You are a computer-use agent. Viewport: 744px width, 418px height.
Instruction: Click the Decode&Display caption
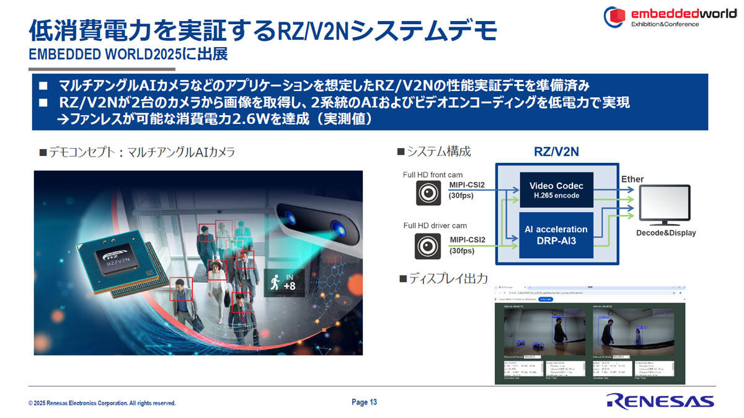click(x=666, y=233)
